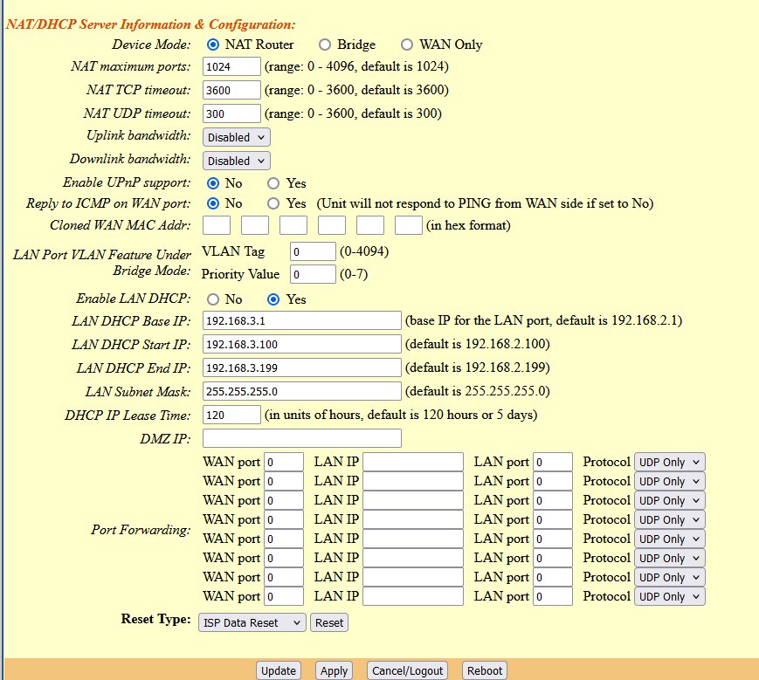This screenshot has height=680, width=759.
Task: Open Protocol dropdown in first port forwarding row
Action: [669, 462]
